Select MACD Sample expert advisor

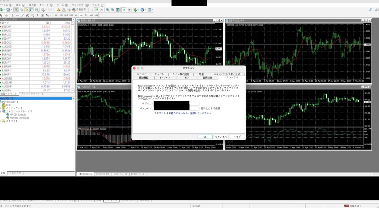coord(18,115)
